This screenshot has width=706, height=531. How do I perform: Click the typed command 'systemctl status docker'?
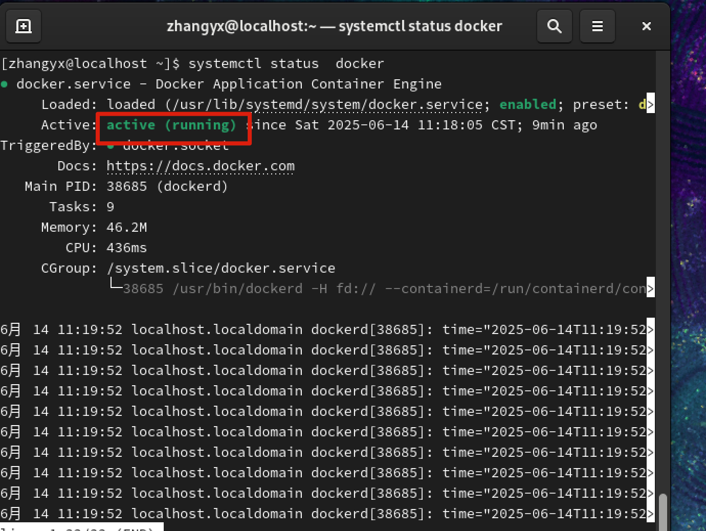[x=286, y=63]
